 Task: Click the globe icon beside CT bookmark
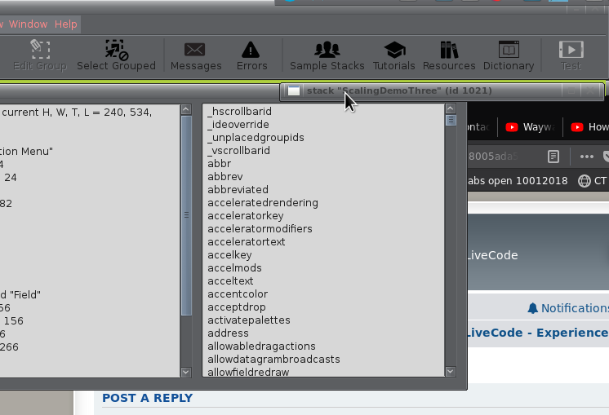(585, 181)
